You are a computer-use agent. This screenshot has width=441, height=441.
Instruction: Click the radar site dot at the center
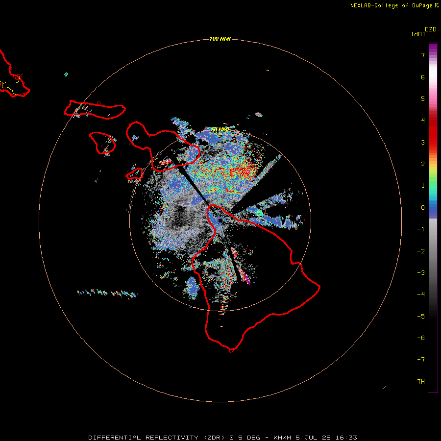click(x=220, y=220)
